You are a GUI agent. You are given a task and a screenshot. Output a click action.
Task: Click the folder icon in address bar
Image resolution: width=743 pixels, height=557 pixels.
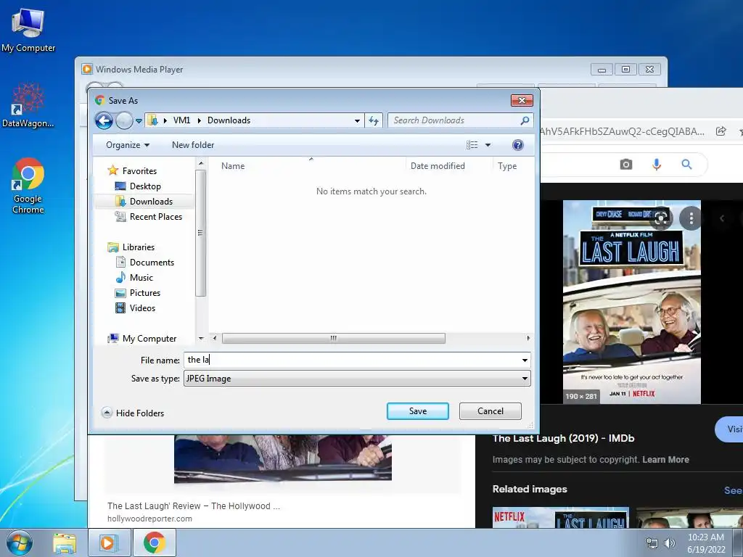click(x=152, y=120)
